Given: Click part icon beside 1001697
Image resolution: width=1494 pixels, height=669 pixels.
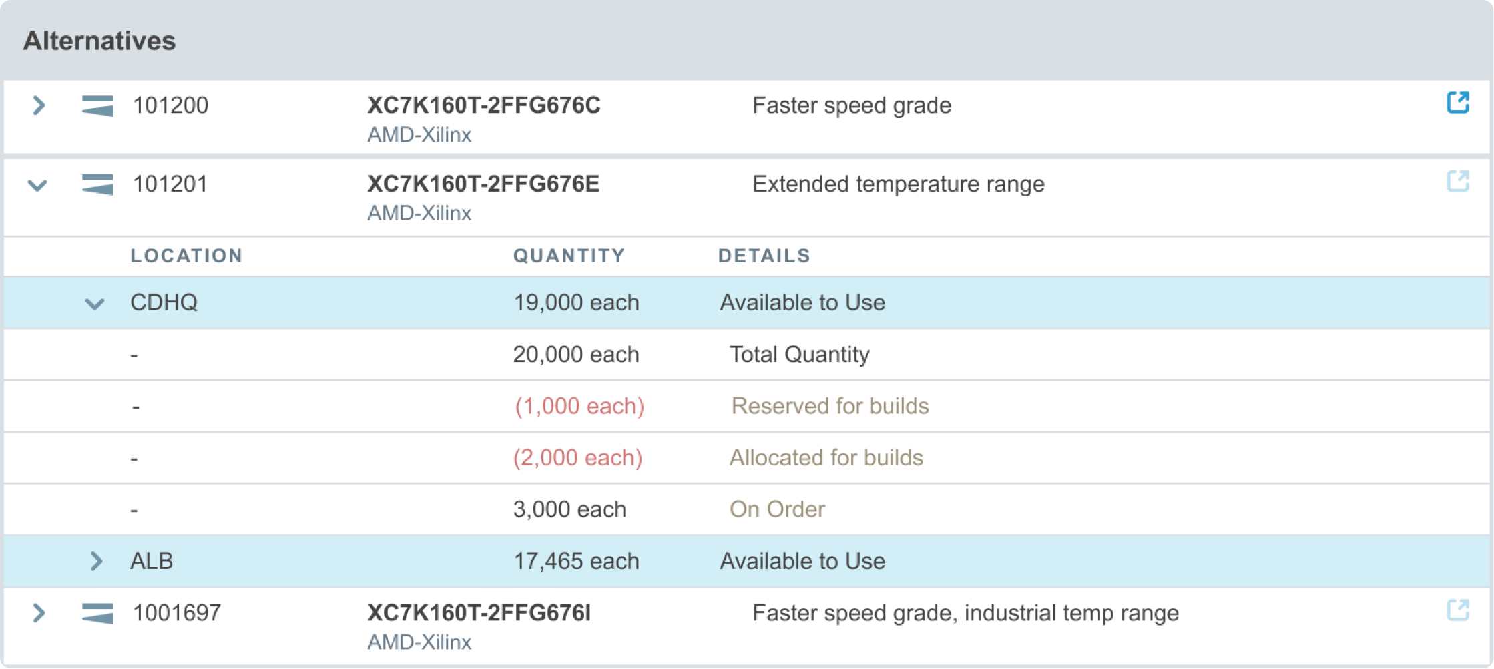Looking at the screenshot, I should (97, 613).
